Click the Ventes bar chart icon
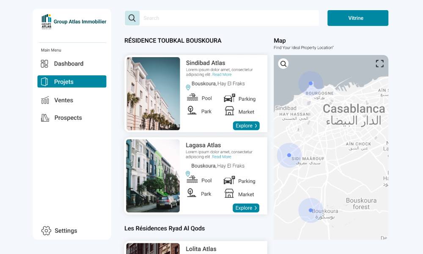This screenshot has width=423, height=254. 45,100
